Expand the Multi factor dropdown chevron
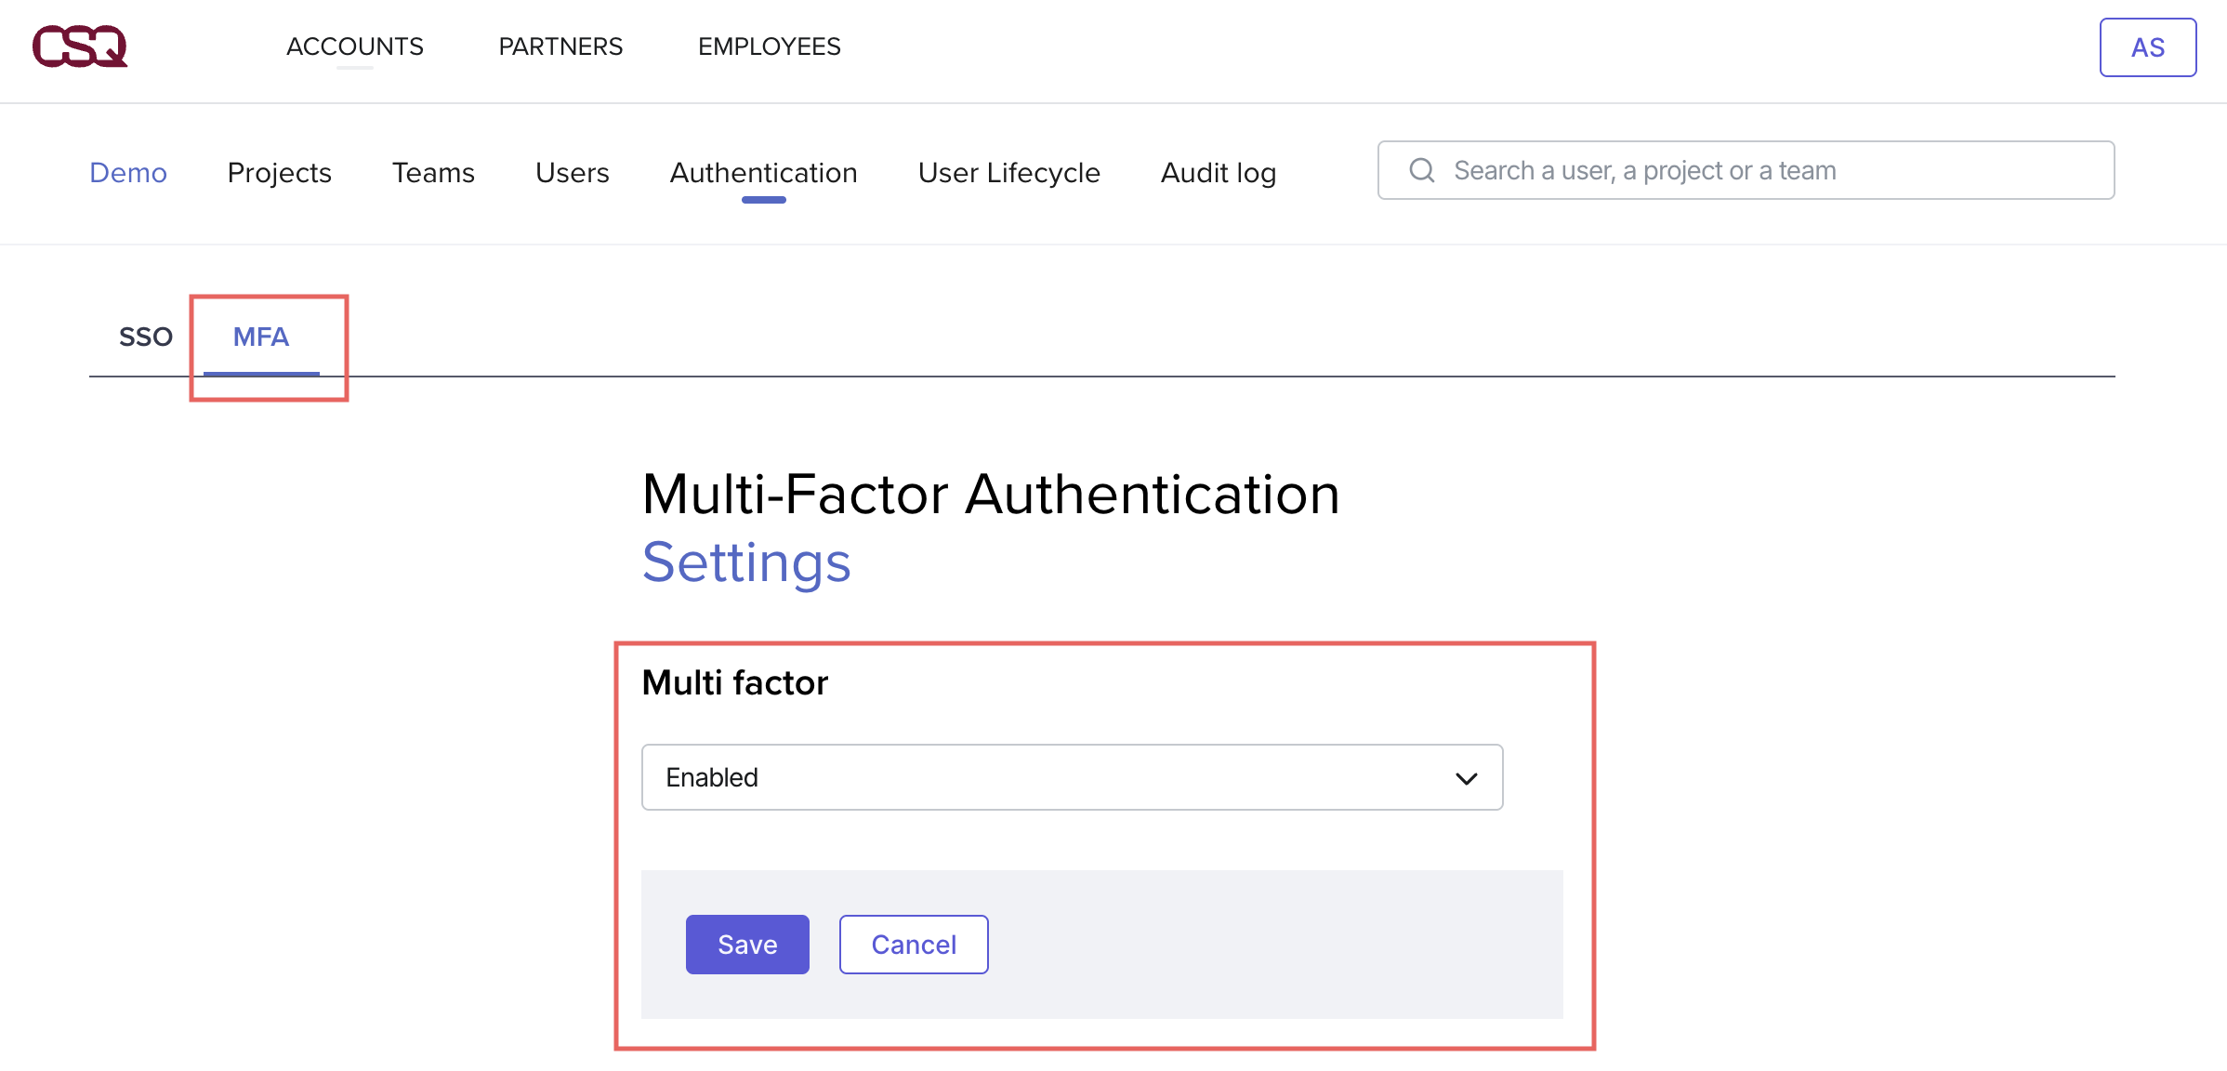The height and width of the screenshot is (1071, 2227). [x=1467, y=777]
